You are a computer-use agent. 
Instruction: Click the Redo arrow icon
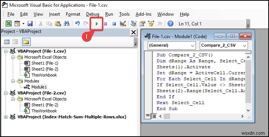86,24
